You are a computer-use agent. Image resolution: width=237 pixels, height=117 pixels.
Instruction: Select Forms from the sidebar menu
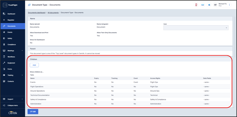tap(10, 69)
